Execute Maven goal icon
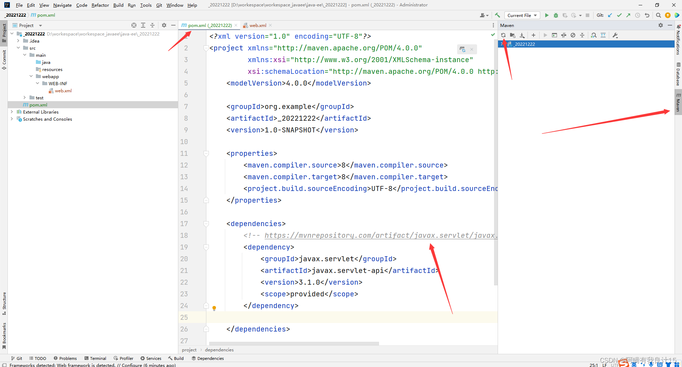This screenshot has height=367, width=682. [x=554, y=35]
